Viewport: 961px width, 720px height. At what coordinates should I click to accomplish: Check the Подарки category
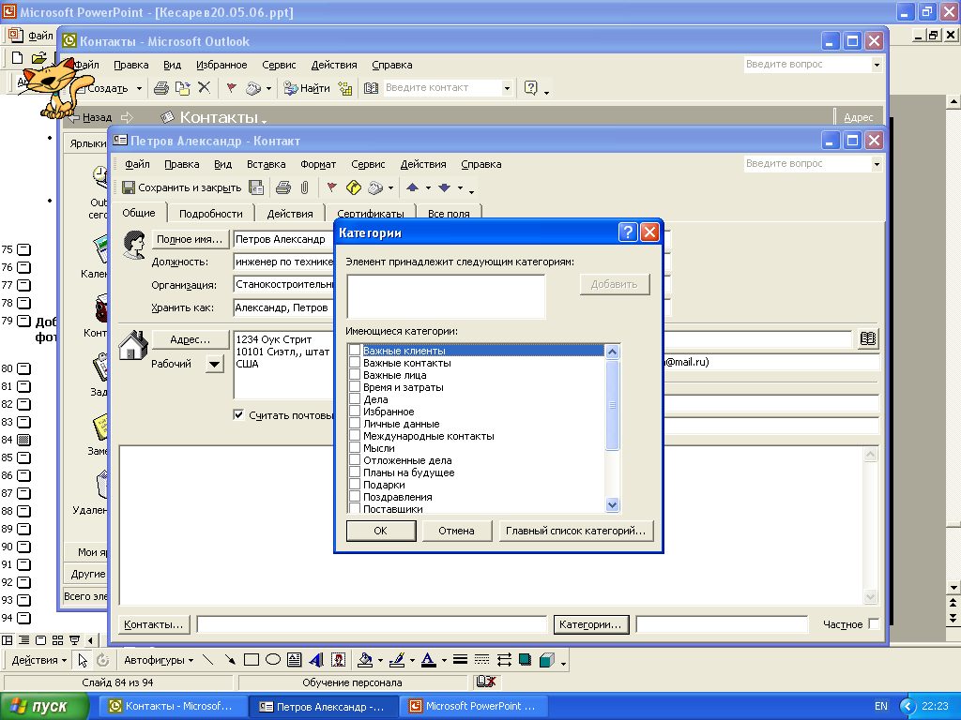click(354, 485)
